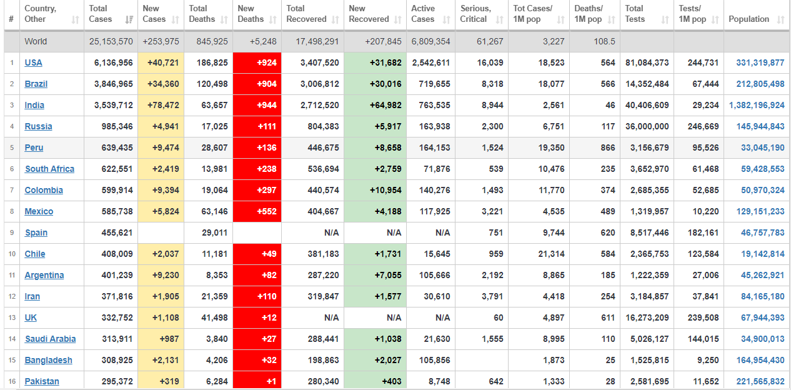Viewport: 791px width, 390px height.
Task: Open UK population link 67,944,393
Action: 763,317
